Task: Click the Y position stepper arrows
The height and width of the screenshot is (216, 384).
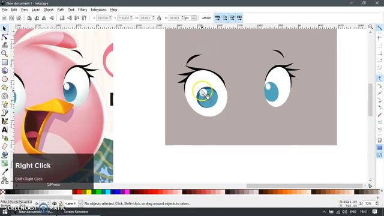Action: pyautogui.click(x=131, y=18)
